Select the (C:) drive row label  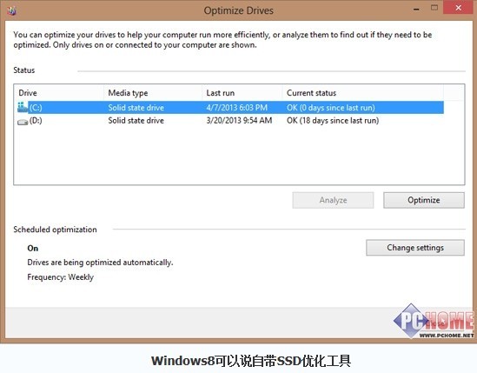coord(36,108)
